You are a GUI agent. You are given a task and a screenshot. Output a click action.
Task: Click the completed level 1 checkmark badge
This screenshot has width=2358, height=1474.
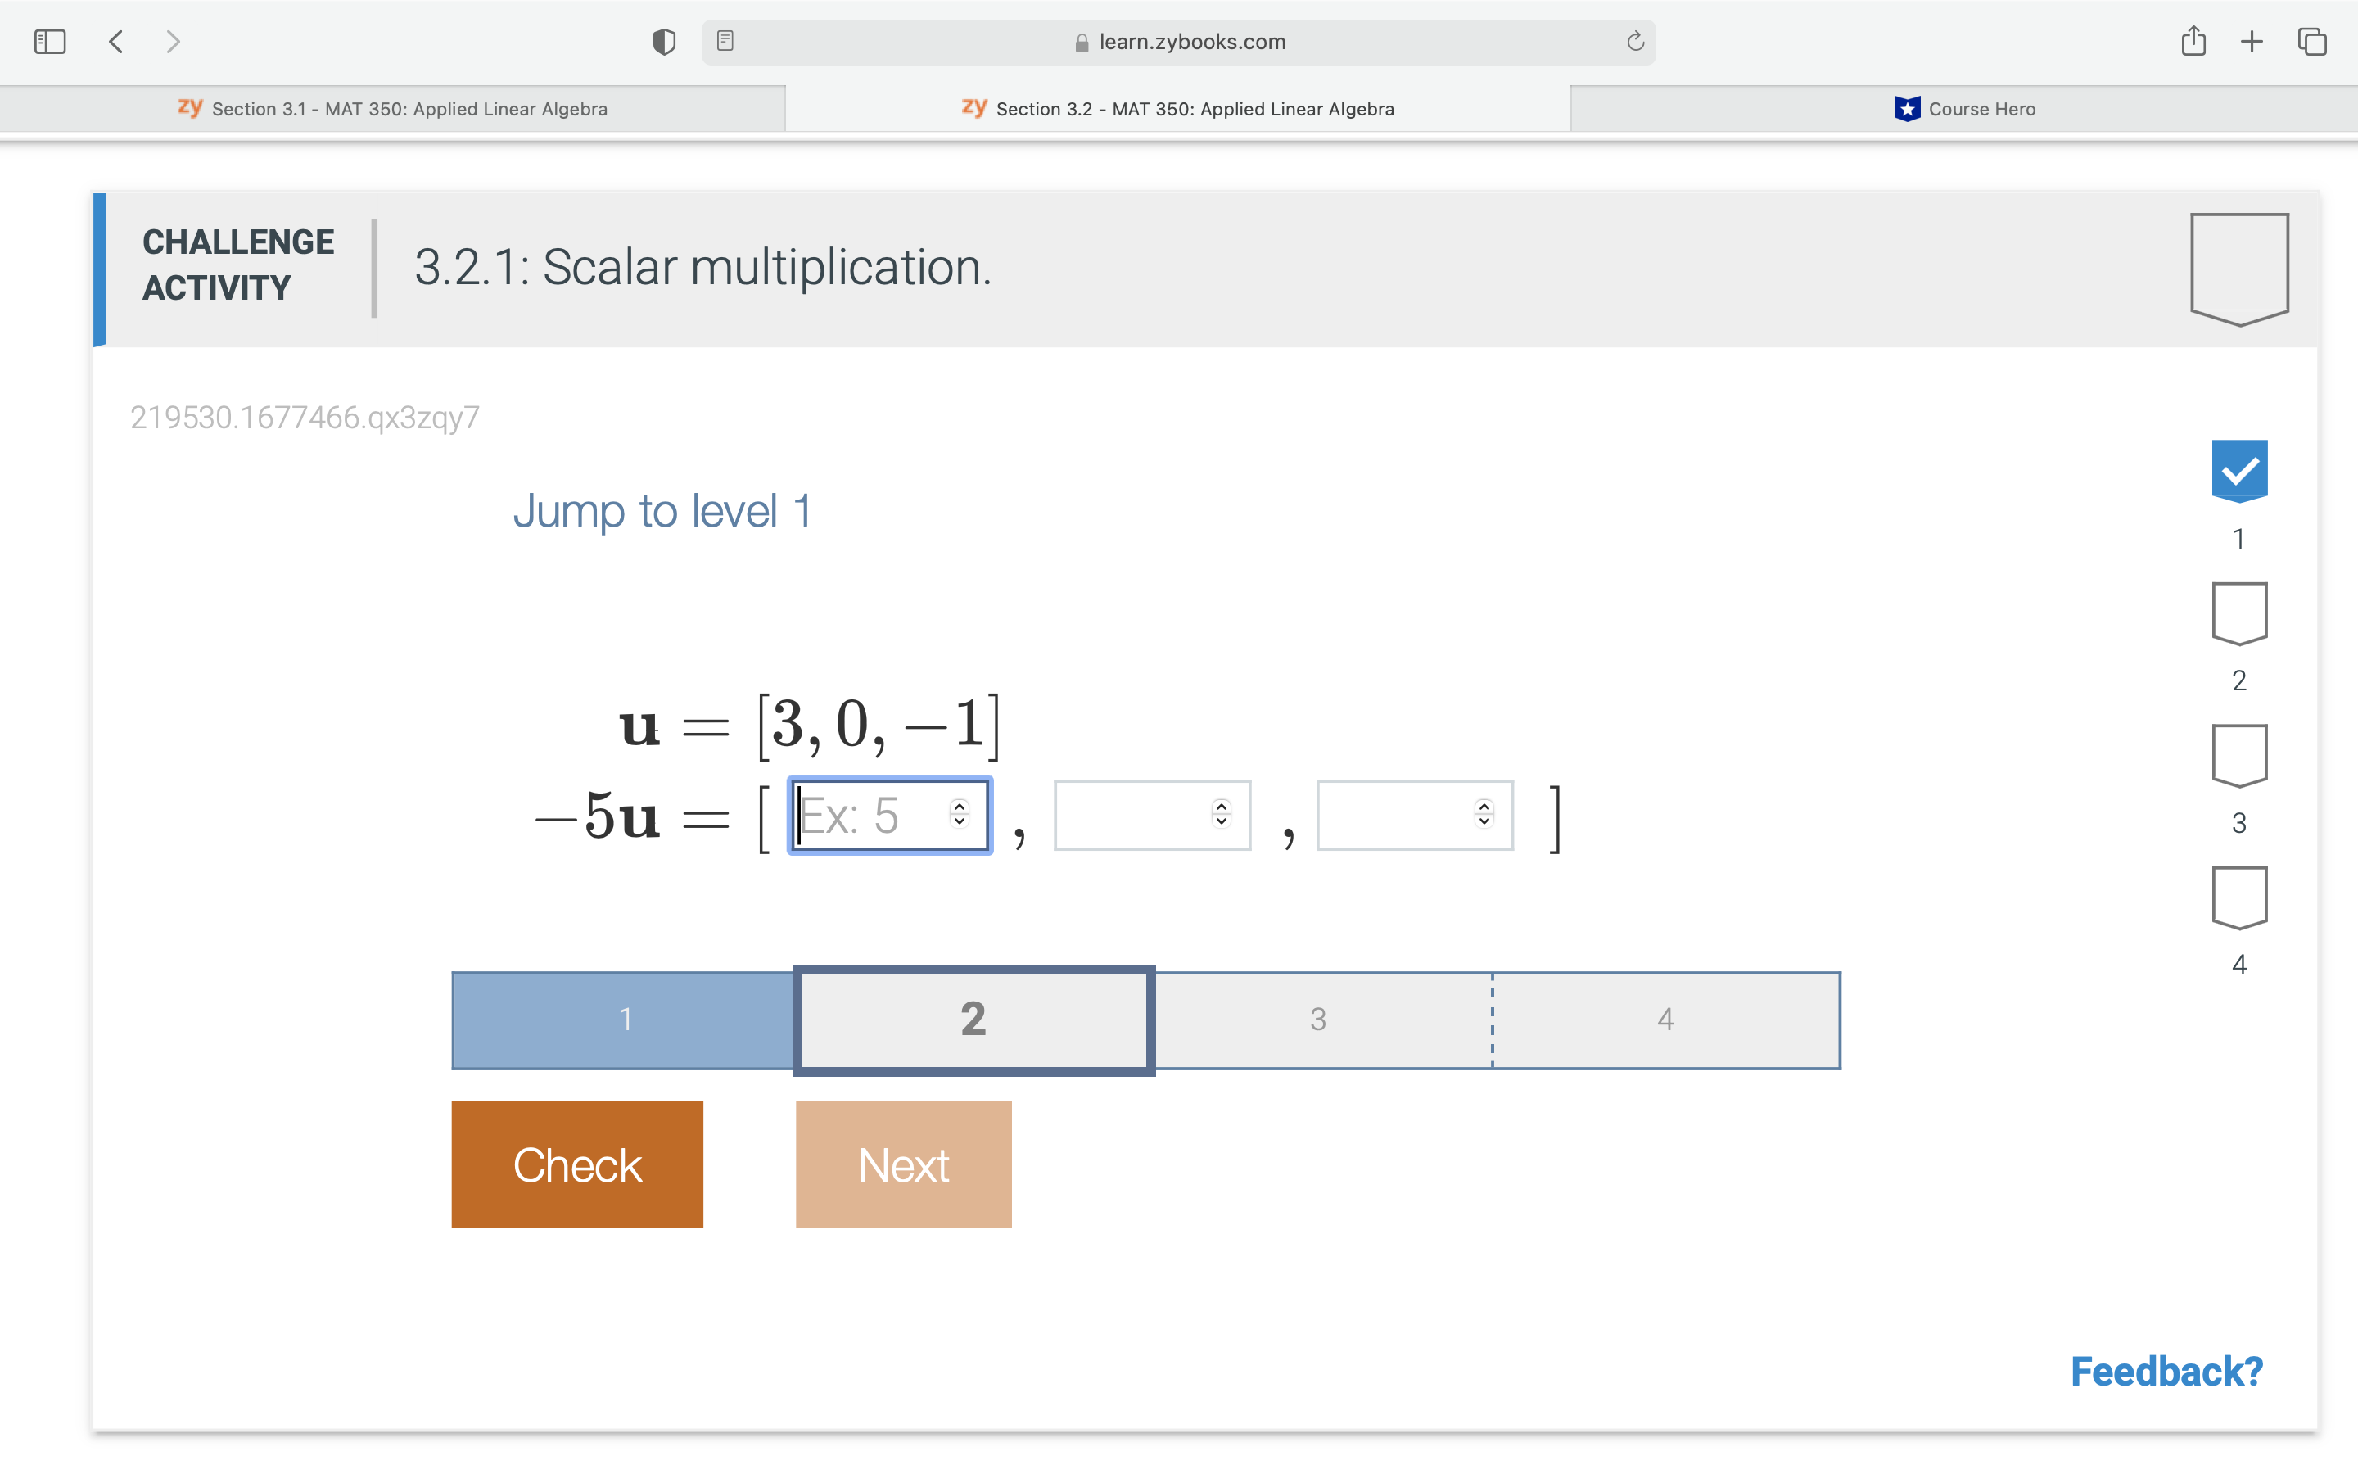pos(2239,469)
